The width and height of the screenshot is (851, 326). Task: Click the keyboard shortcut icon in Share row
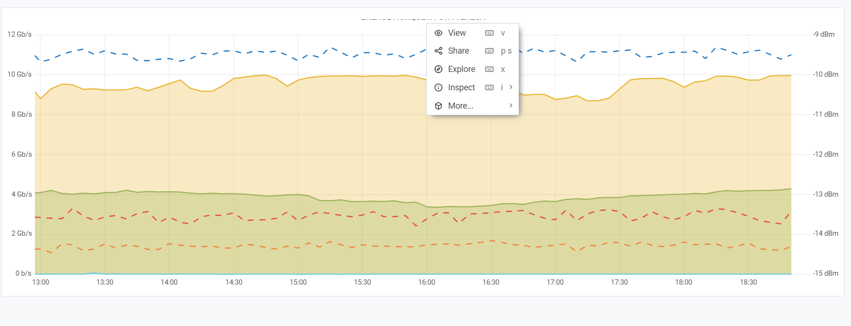click(489, 51)
